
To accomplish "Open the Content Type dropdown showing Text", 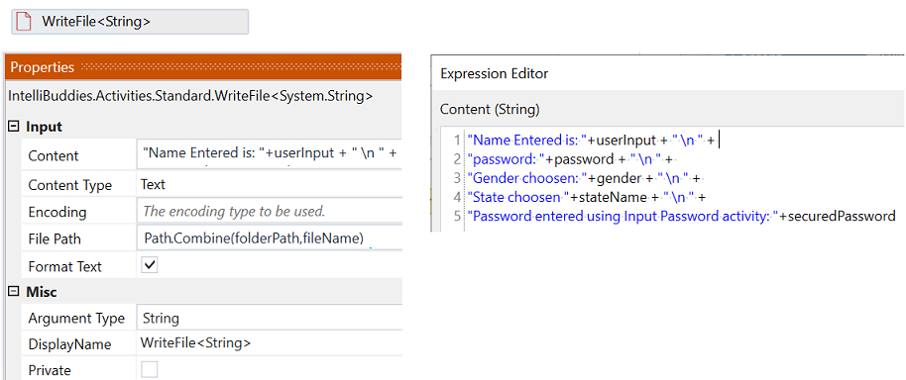I will coord(270,185).
